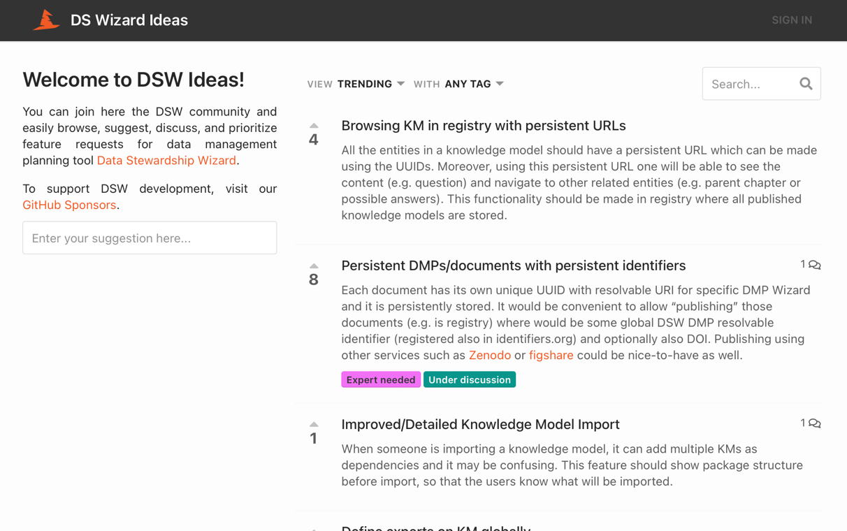
Task: Click Sign In in header
Action: (x=791, y=20)
